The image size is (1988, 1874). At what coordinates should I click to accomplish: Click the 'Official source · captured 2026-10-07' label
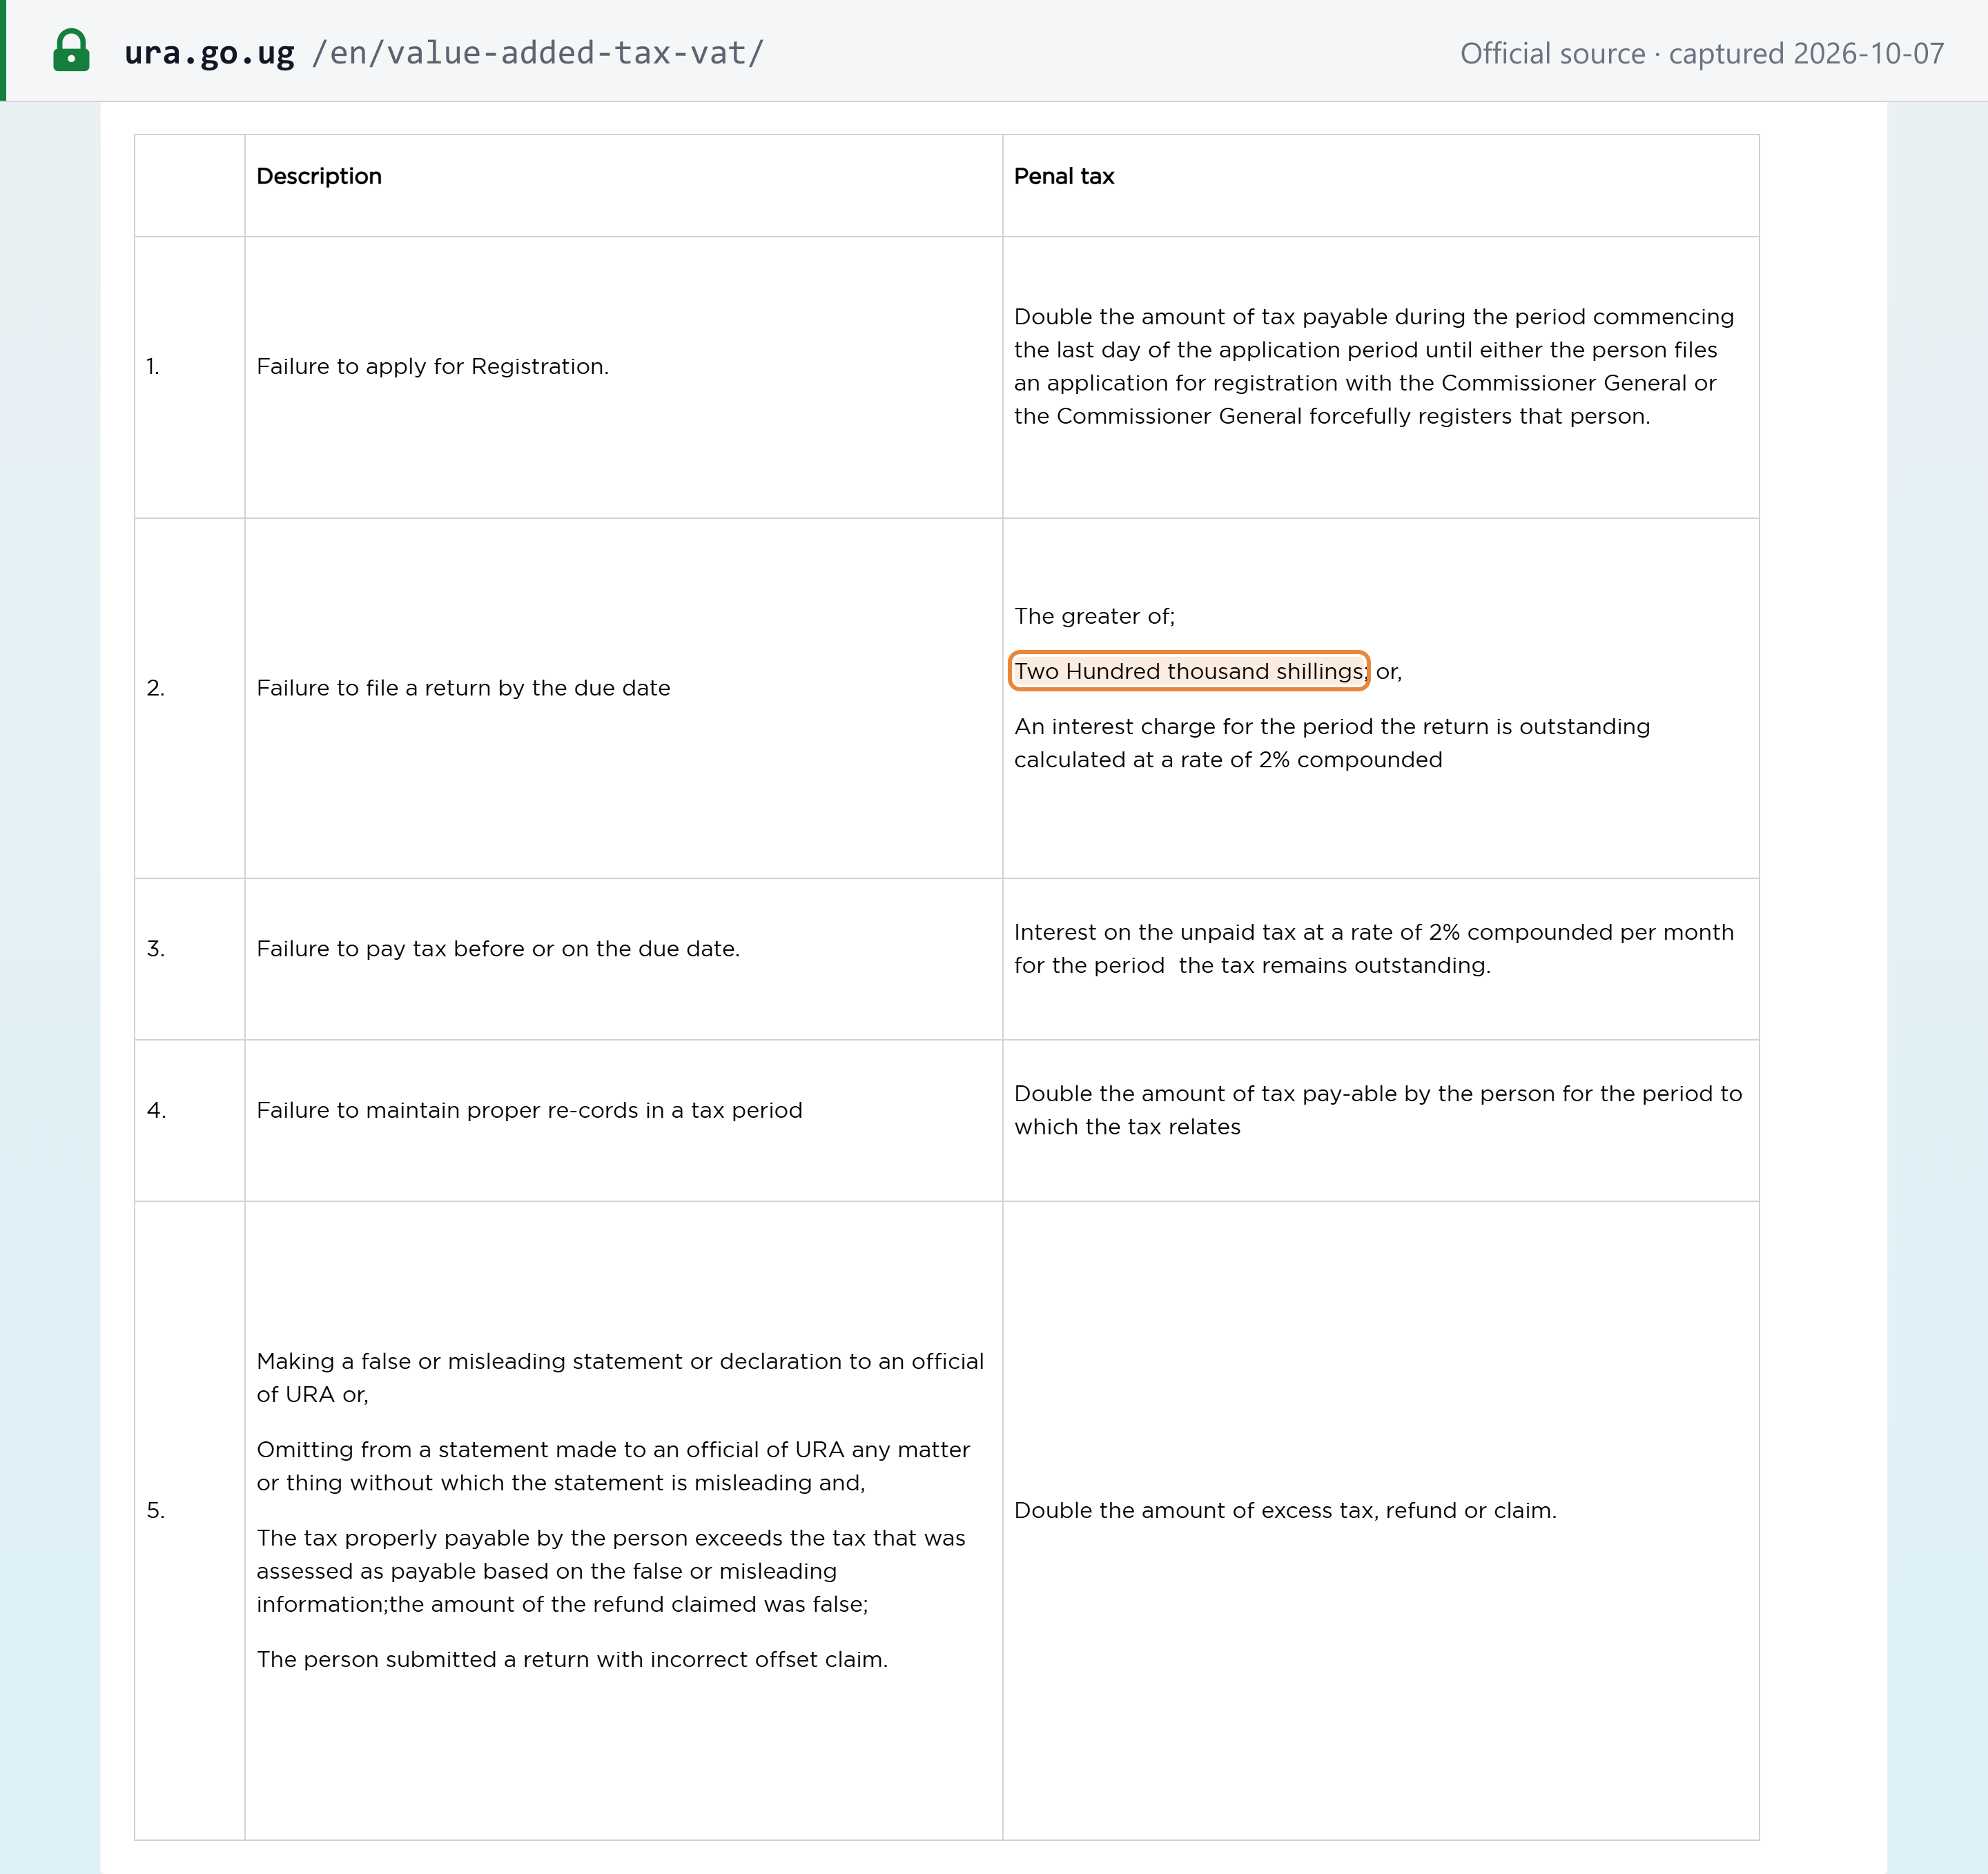click(1702, 53)
